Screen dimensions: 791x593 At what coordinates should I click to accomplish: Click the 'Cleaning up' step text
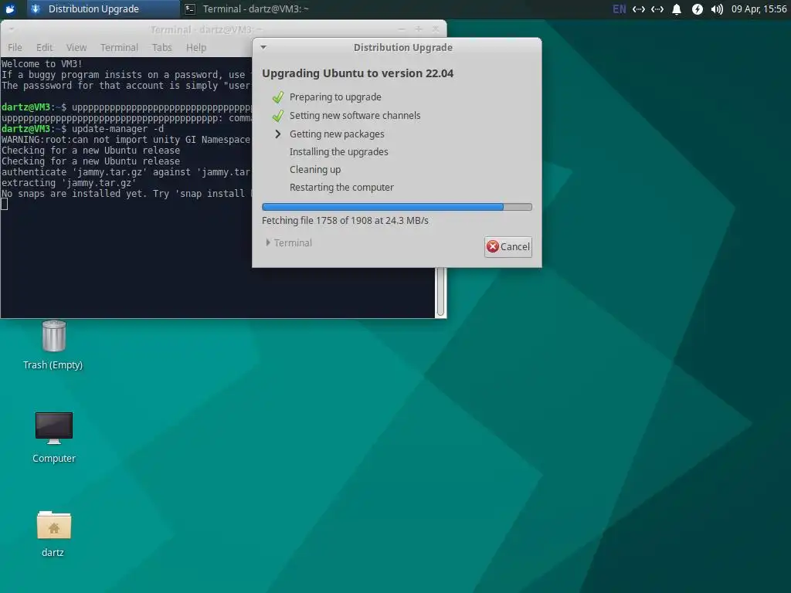pos(315,169)
